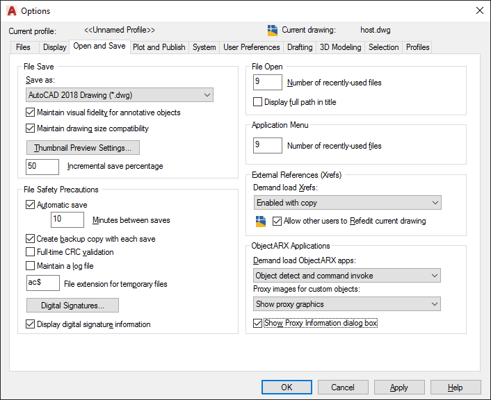The width and height of the screenshot is (491, 400).
Task: Check Display full path in title
Action: (x=258, y=102)
